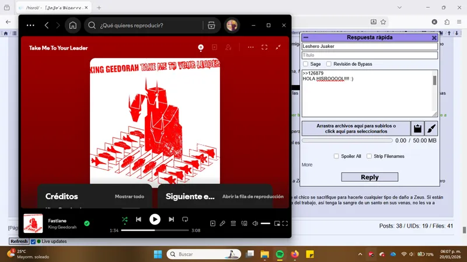Click the name field containing Leshero Juaker
Viewport: 467px width, 262px height.
pos(370,47)
